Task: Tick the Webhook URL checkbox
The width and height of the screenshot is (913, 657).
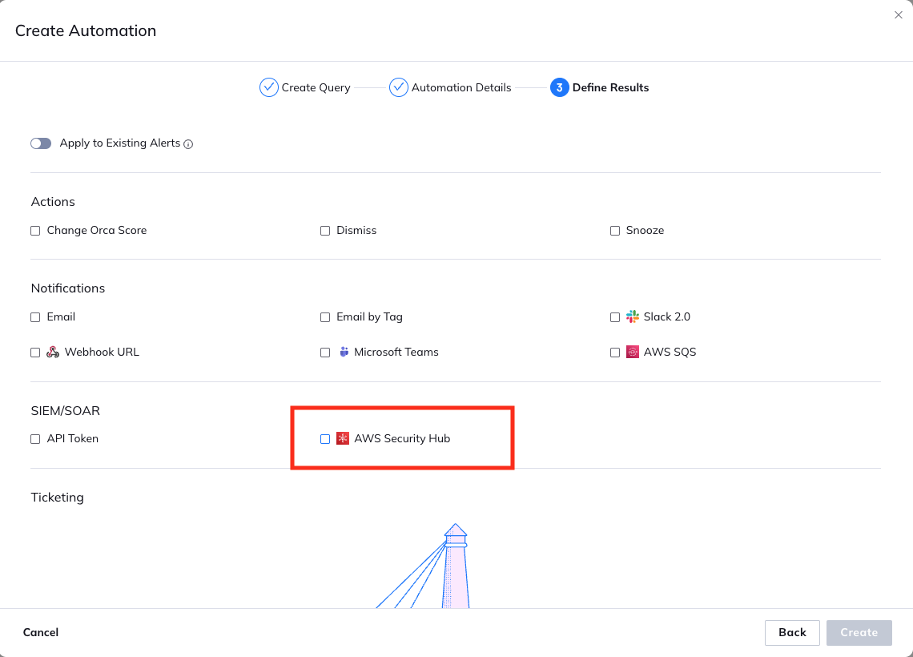Action: pos(35,353)
